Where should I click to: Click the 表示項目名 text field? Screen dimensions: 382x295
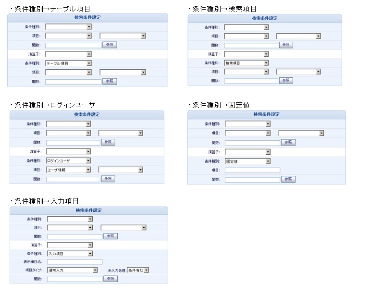75,262
